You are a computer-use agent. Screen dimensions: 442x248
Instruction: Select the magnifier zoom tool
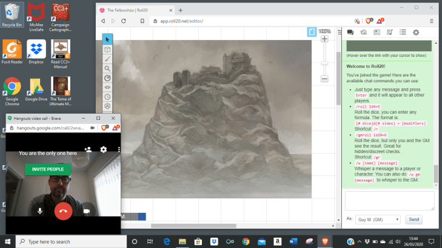pos(107,68)
